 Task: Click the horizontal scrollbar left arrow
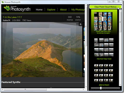click(3, 89)
